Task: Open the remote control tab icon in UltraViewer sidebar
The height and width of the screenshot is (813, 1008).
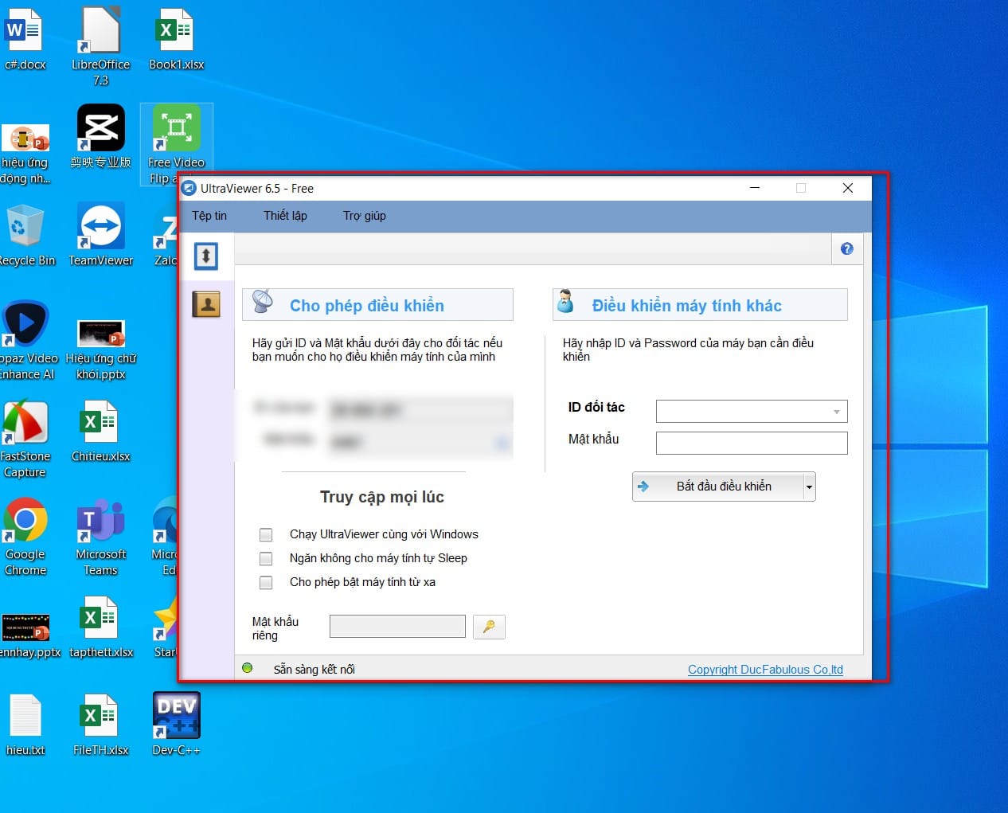Action: [206, 256]
